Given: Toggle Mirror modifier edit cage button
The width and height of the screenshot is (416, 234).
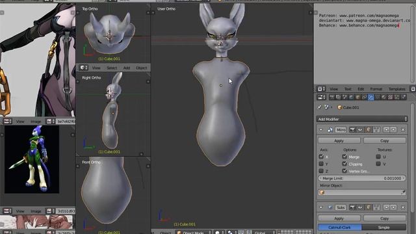Looking at the screenshot, I should pyautogui.click(x=376, y=130).
